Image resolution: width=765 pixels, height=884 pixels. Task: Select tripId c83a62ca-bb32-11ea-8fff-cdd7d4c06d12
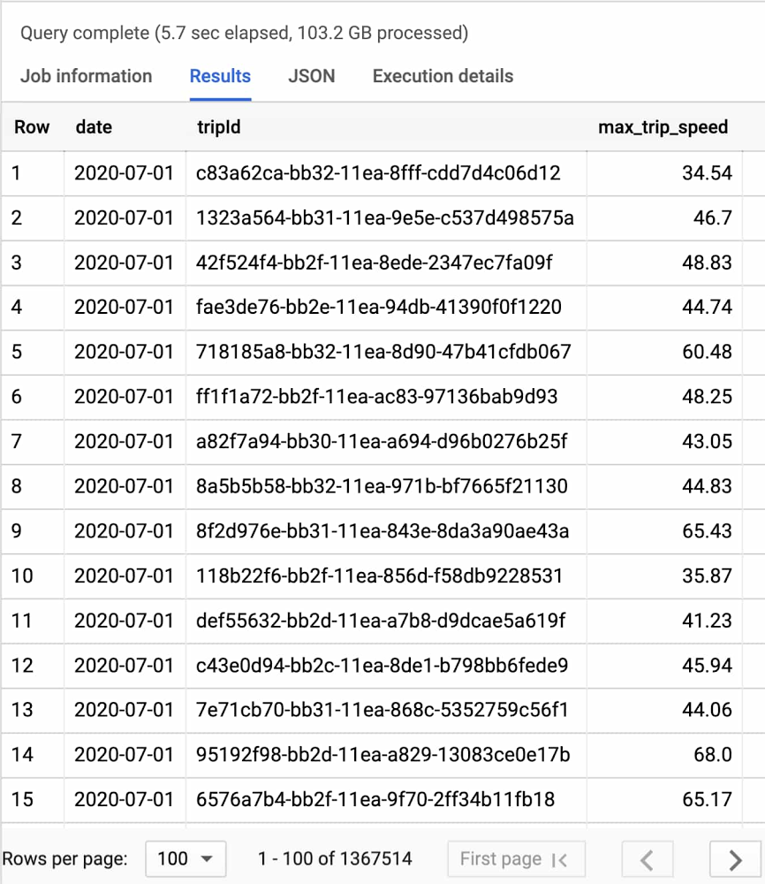[378, 173]
